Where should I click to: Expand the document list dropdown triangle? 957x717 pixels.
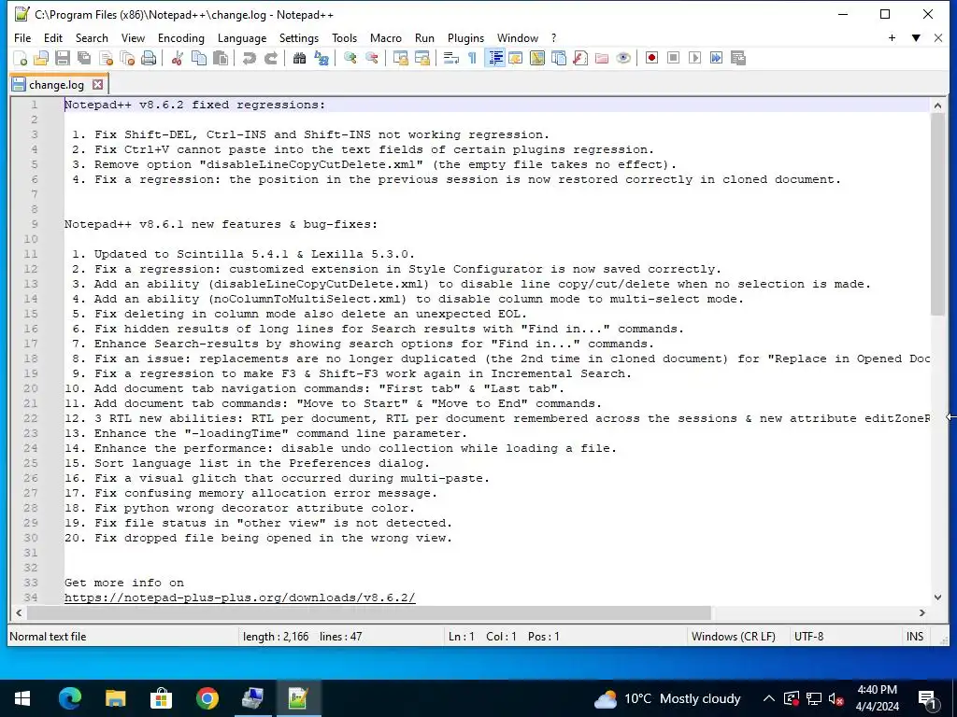point(916,37)
